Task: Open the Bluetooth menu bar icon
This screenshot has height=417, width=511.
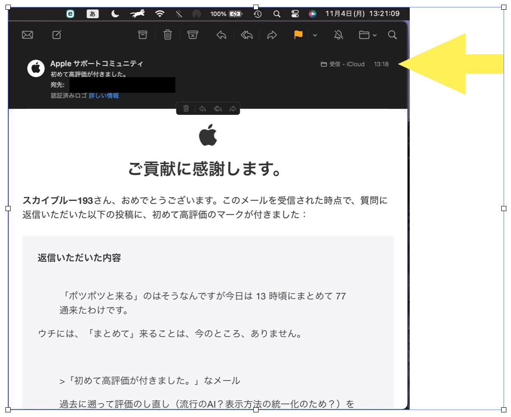Action: click(x=179, y=14)
